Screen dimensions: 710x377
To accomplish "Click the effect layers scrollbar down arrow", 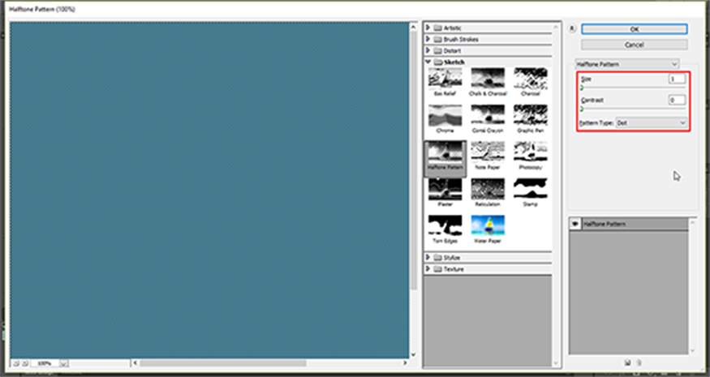I will tap(692, 351).
